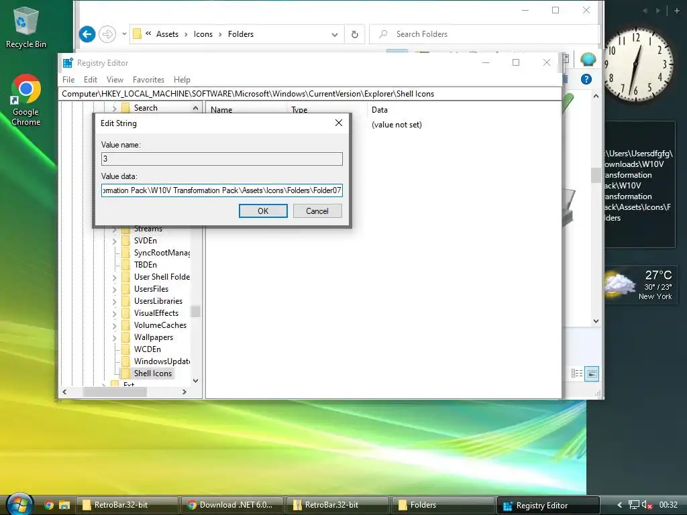Click the registry path address bar
The height and width of the screenshot is (515, 687).
point(310,94)
